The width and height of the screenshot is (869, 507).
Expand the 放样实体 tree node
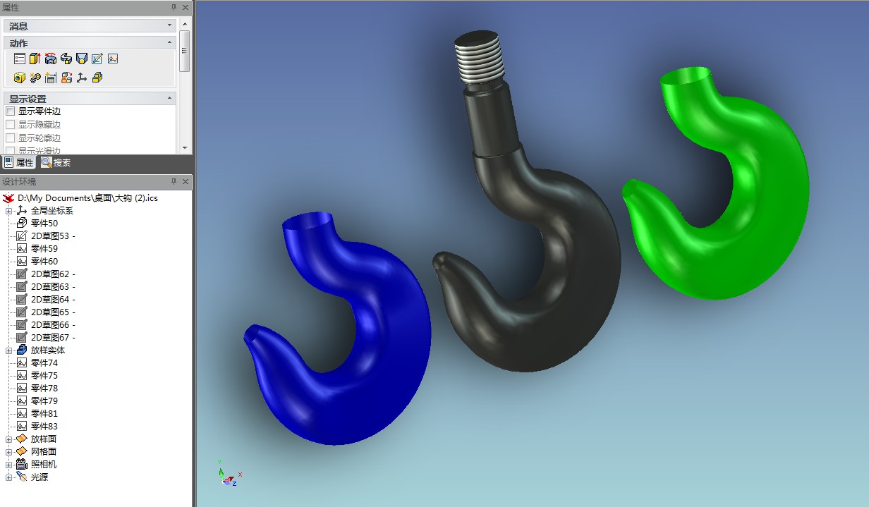point(9,350)
